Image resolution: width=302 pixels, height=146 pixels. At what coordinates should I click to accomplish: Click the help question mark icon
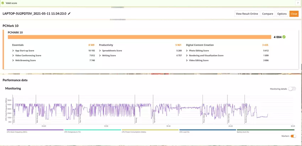pyautogui.click(x=297, y=3)
